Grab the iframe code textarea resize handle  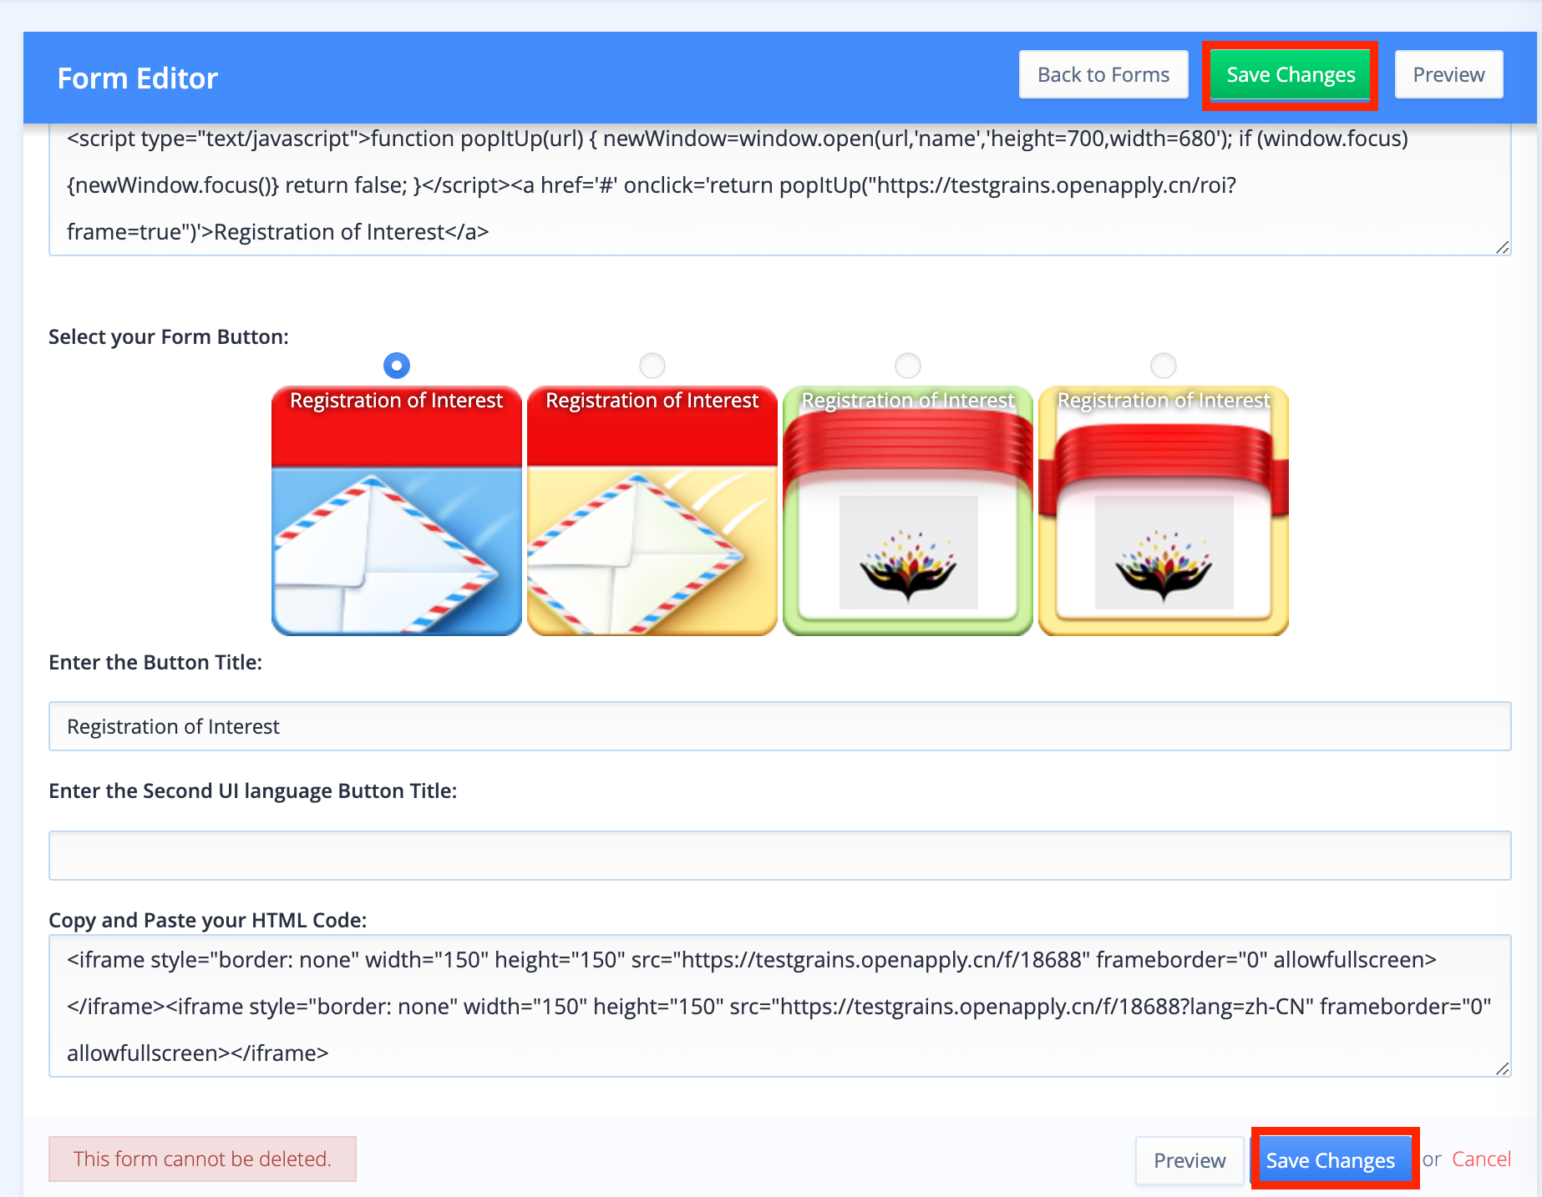(x=1502, y=1068)
